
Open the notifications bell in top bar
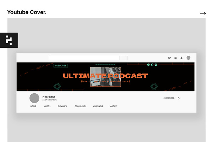(181, 58)
